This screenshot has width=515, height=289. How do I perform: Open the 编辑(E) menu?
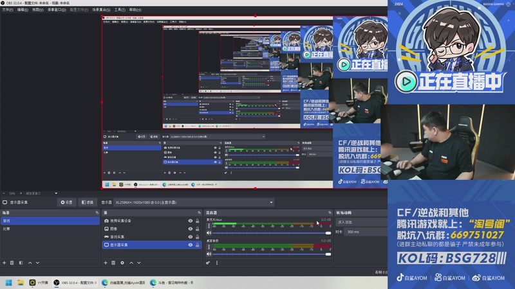pyautogui.click(x=23, y=10)
